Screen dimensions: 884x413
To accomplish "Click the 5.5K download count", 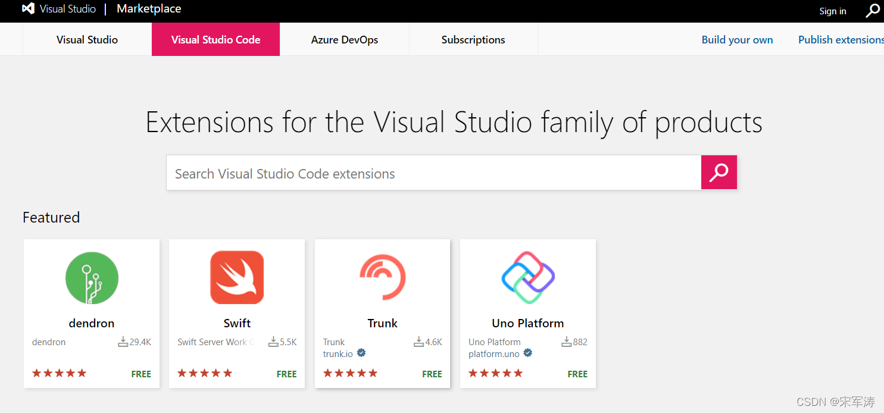I will [288, 342].
